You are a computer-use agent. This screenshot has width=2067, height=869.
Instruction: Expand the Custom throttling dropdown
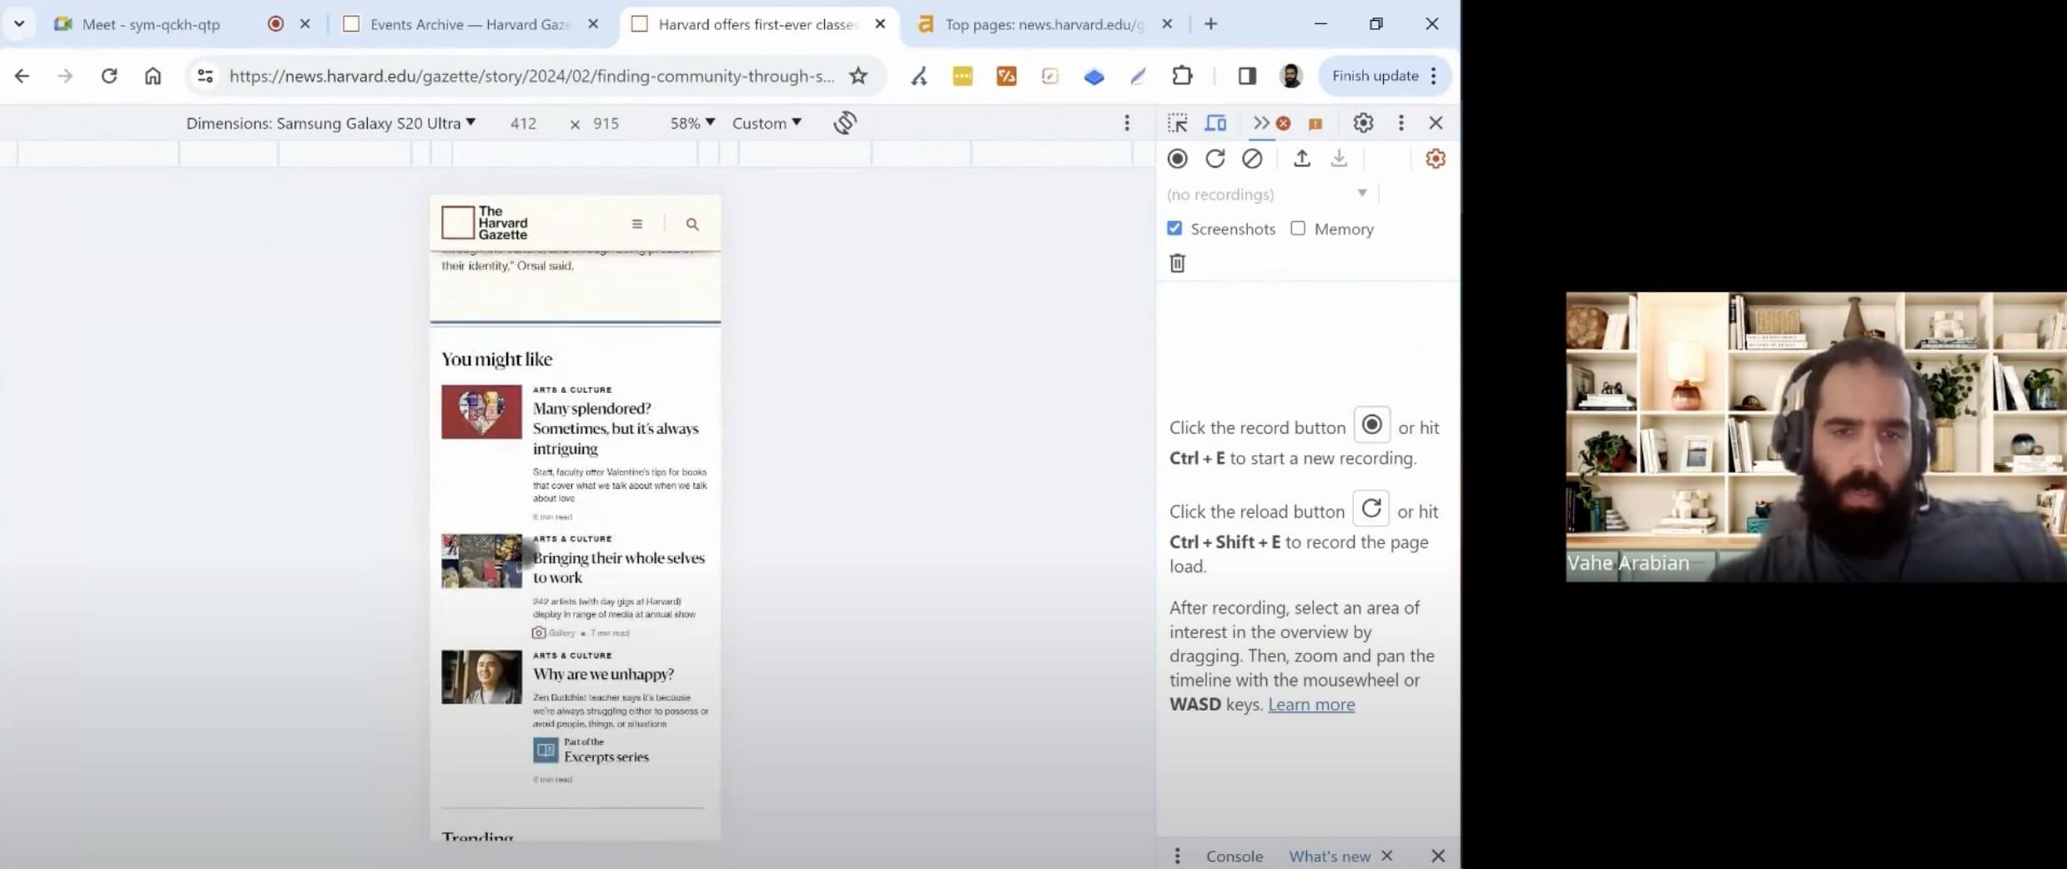[766, 123]
